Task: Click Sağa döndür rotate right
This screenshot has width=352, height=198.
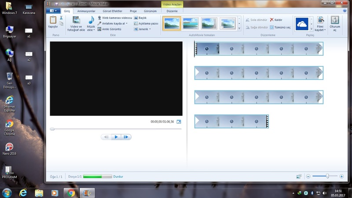Action: pos(257,27)
